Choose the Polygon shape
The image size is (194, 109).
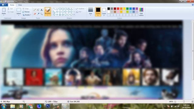tap(69, 9)
